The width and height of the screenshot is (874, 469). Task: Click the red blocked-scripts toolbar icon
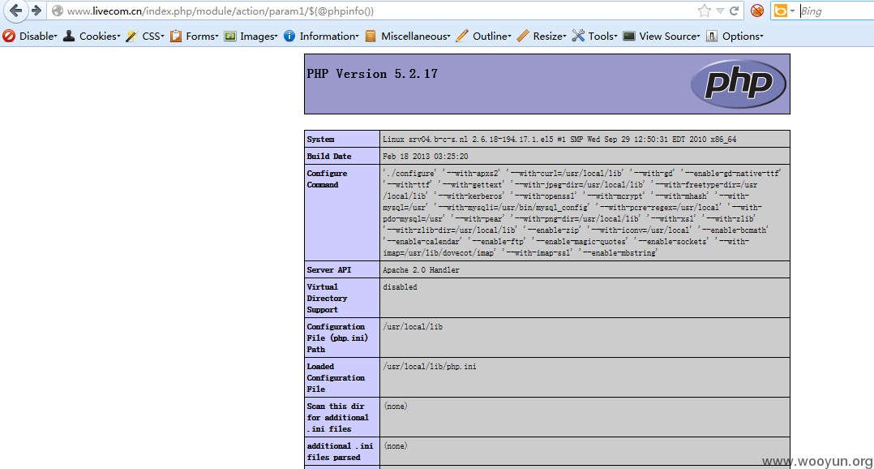click(757, 11)
